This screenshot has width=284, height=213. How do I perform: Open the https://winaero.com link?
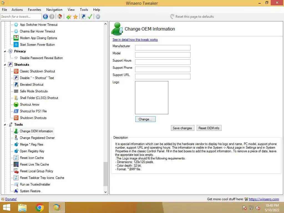tap(264, 199)
